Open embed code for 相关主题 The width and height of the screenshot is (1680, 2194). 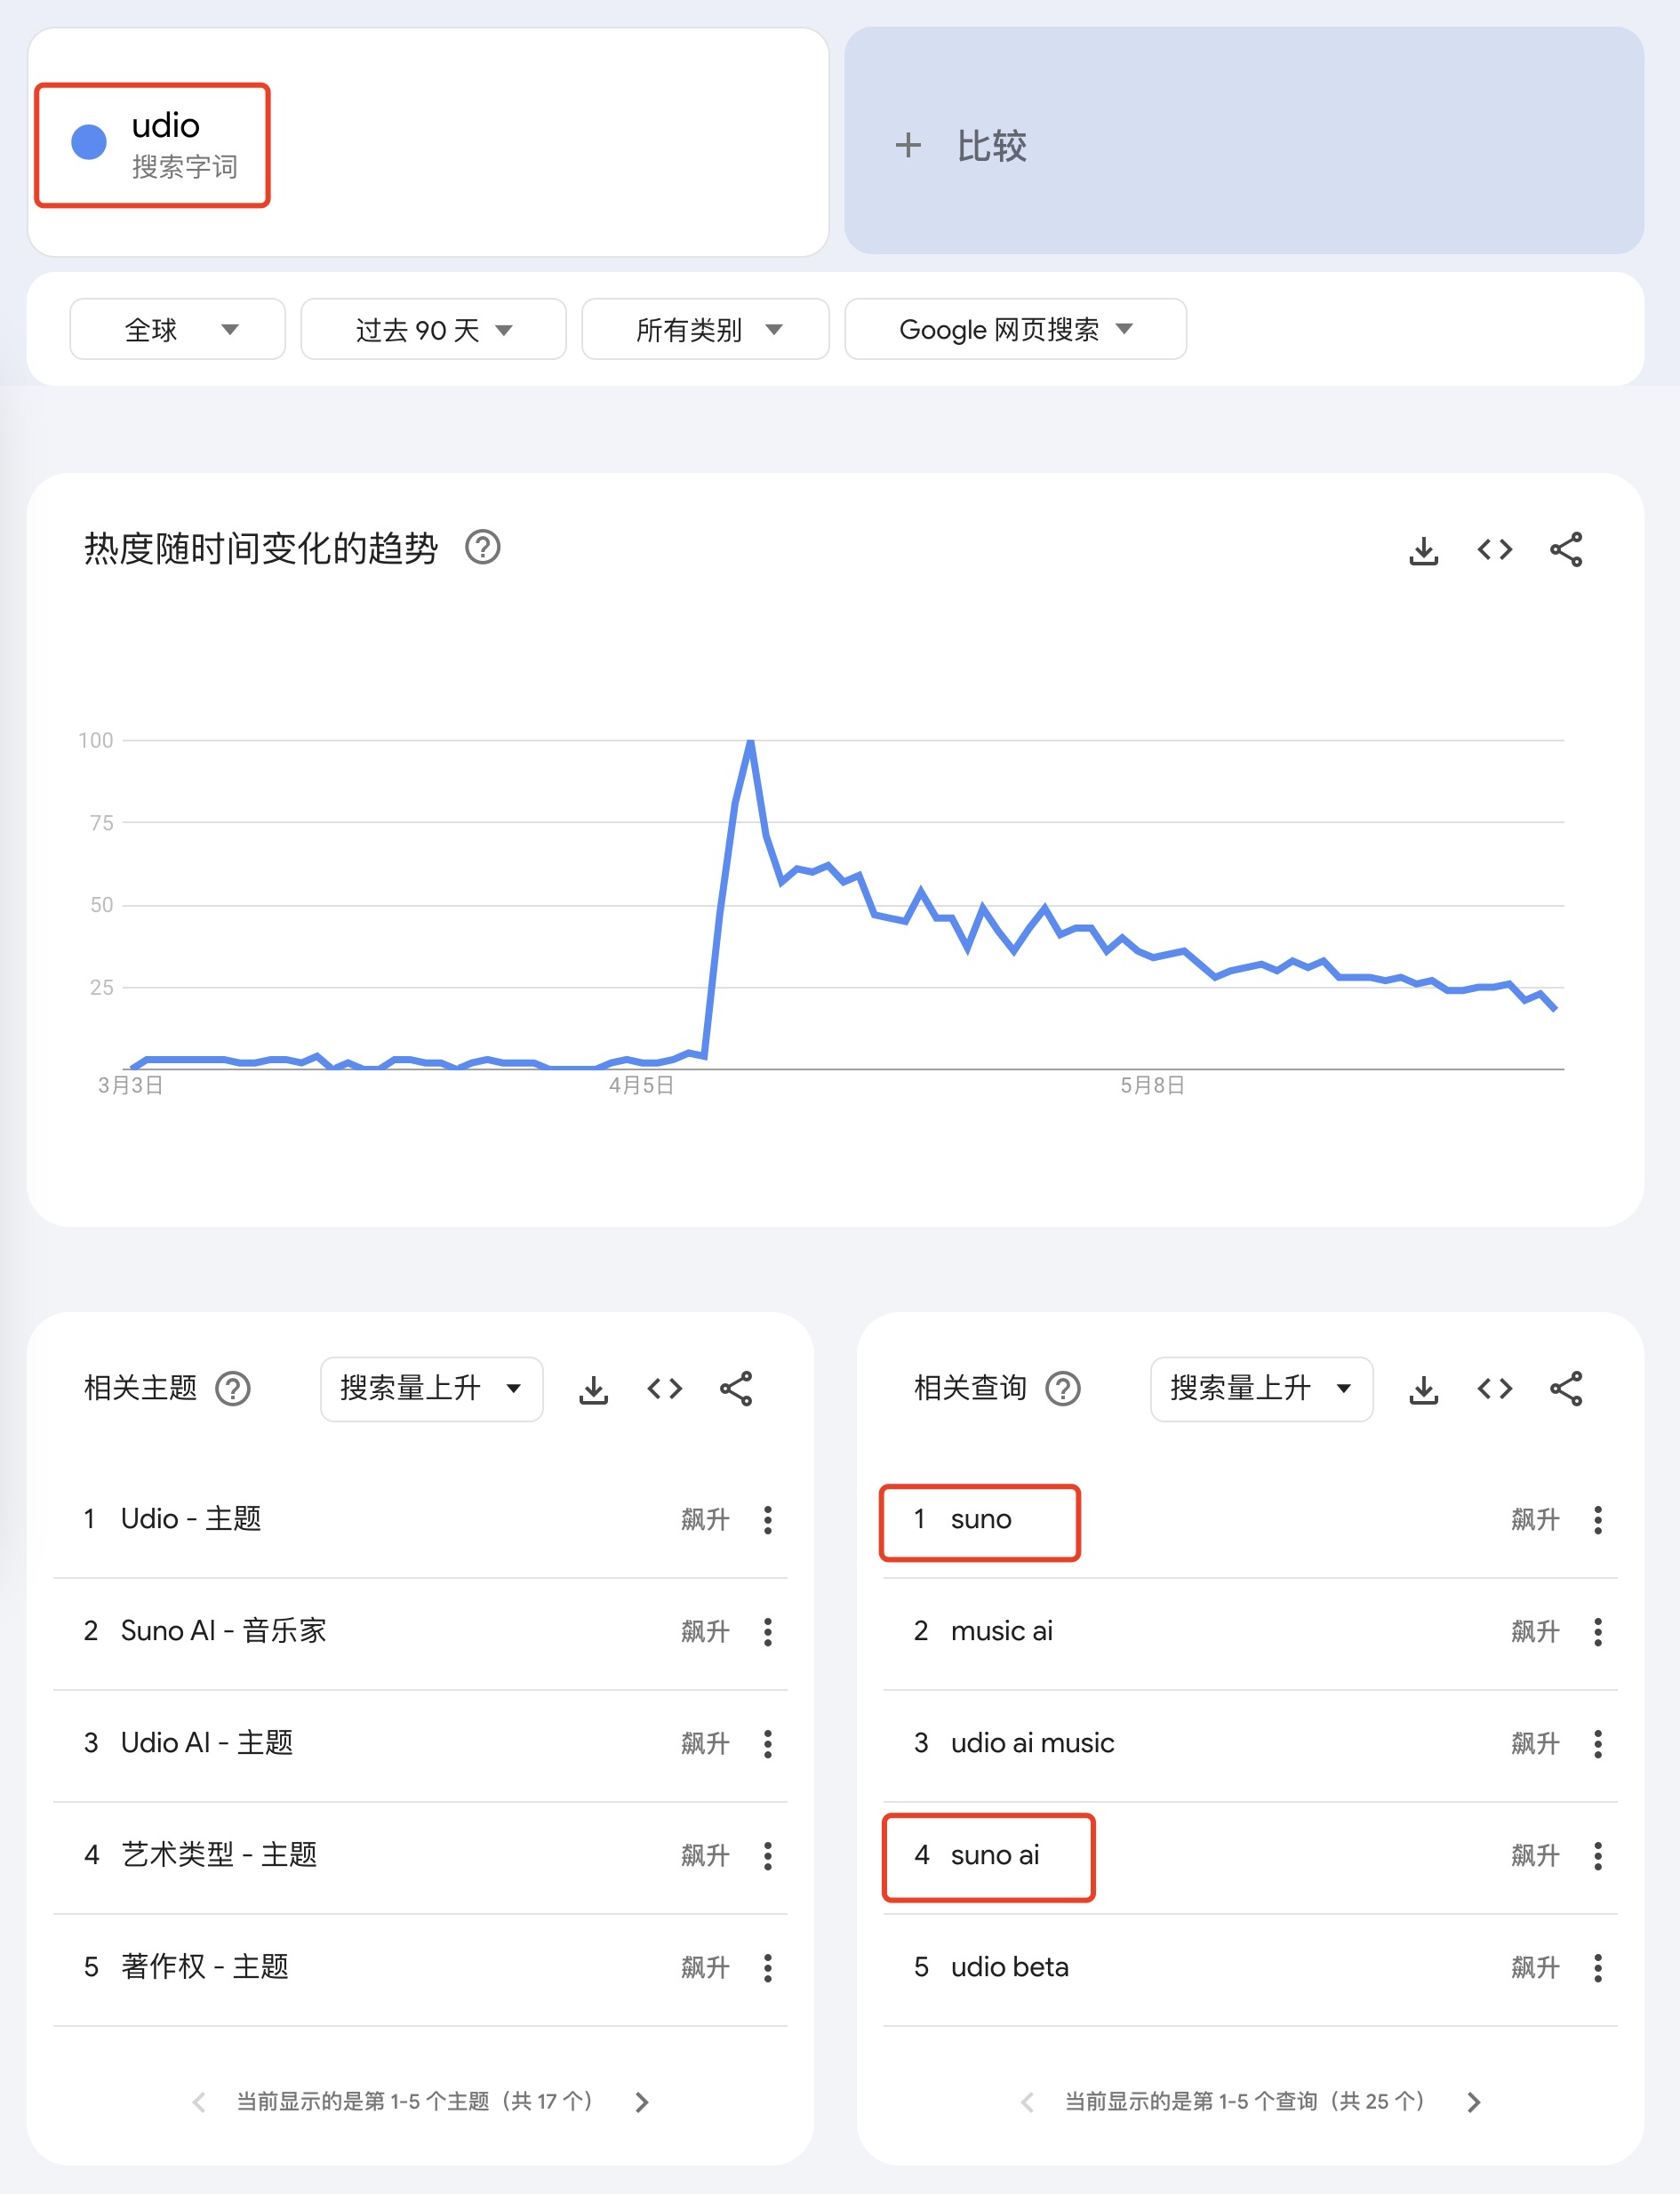pyautogui.click(x=664, y=1389)
